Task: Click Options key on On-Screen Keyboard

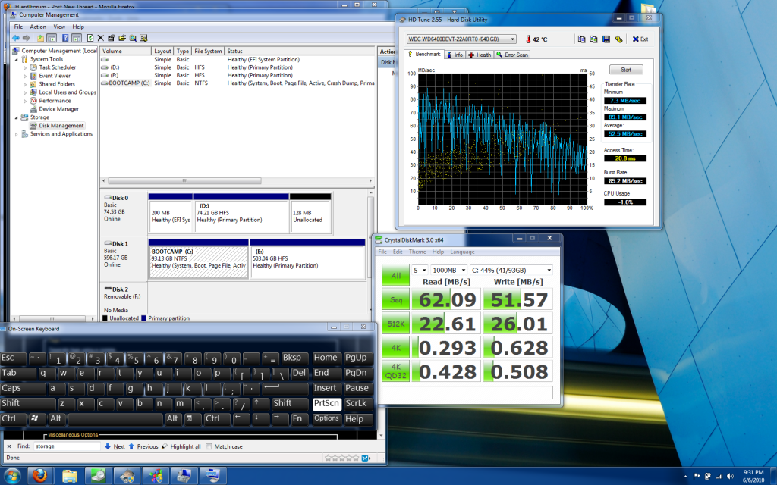Action: pyautogui.click(x=326, y=418)
